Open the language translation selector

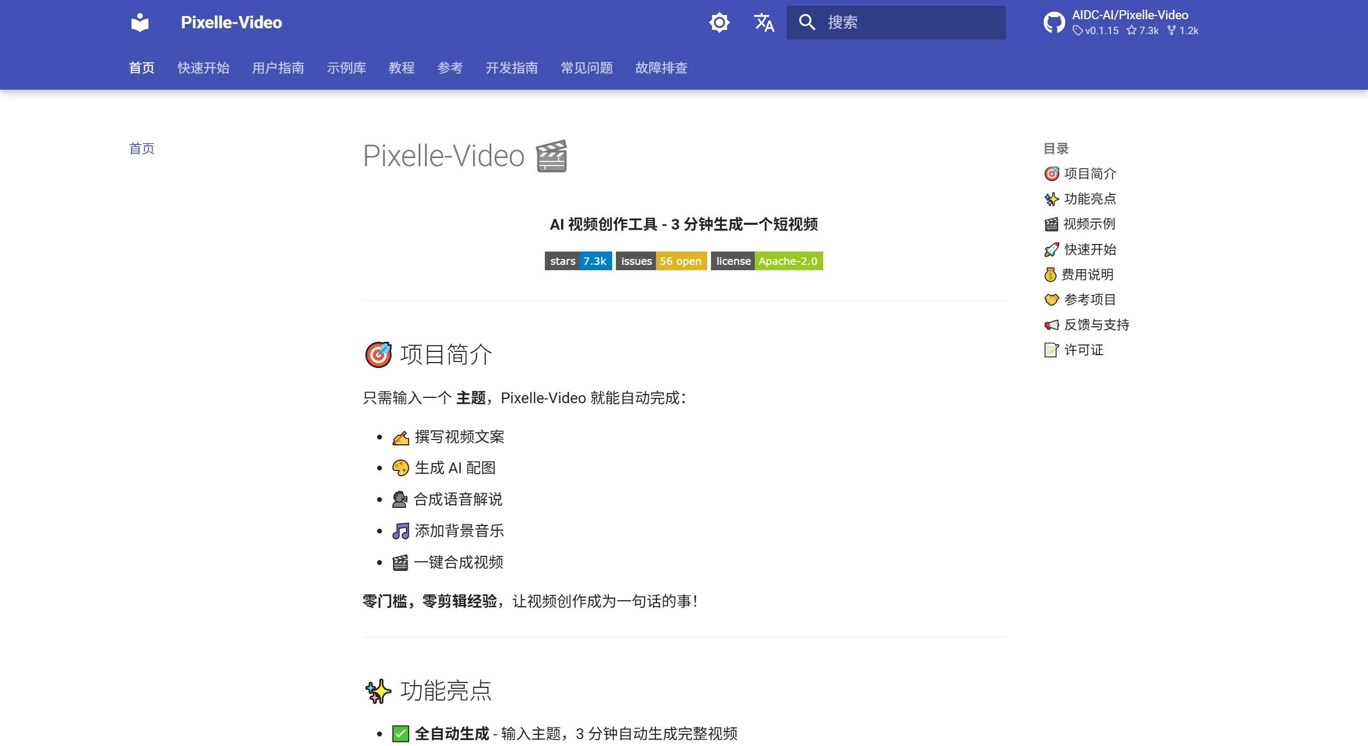click(x=764, y=22)
